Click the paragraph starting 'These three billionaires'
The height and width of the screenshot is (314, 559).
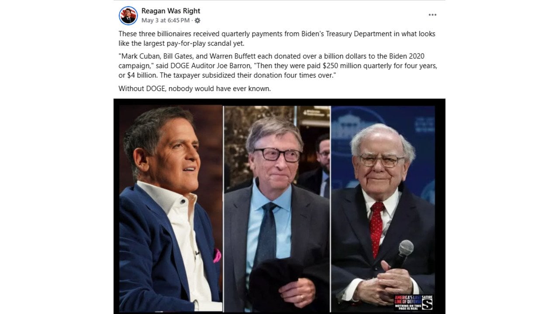pyautogui.click(x=277, y=38)
